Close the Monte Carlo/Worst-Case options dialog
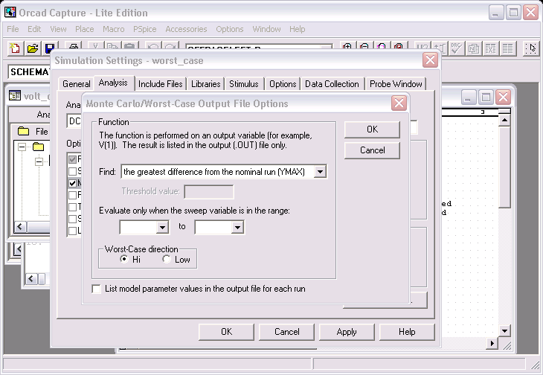 [399, 103]
